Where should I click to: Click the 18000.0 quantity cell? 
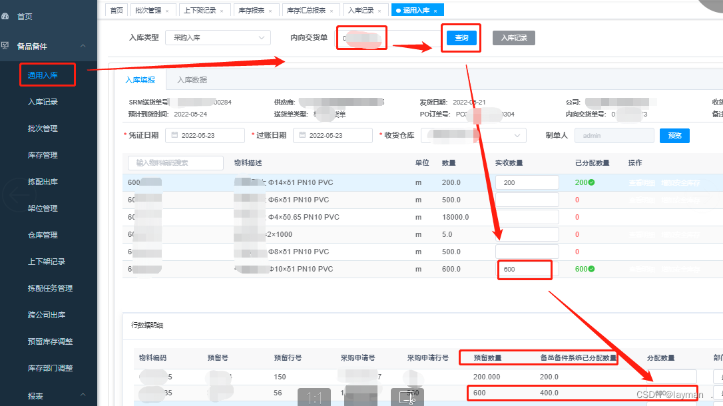(455, 217)
